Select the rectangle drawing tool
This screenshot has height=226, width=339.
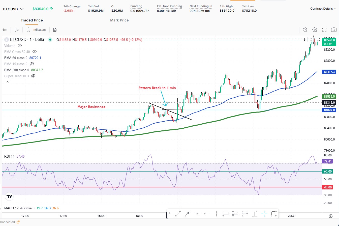pyautogui.click(x=274, y=214)
